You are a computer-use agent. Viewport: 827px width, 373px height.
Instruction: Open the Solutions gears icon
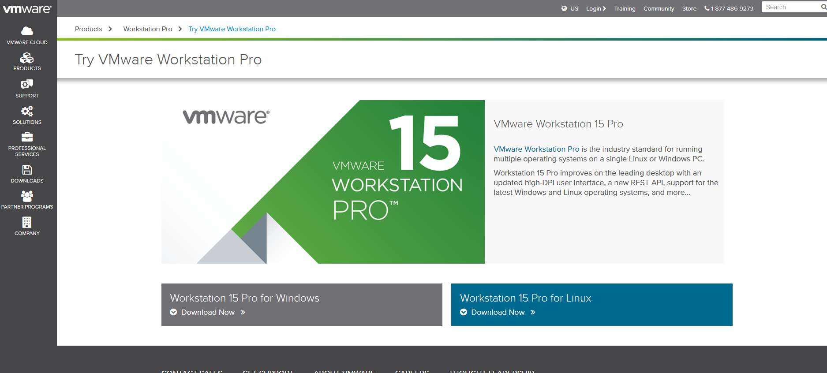click(x=27, y=111)
